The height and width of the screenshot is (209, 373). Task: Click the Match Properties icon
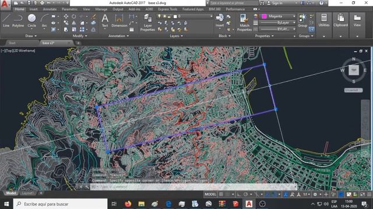click(244, 23)
